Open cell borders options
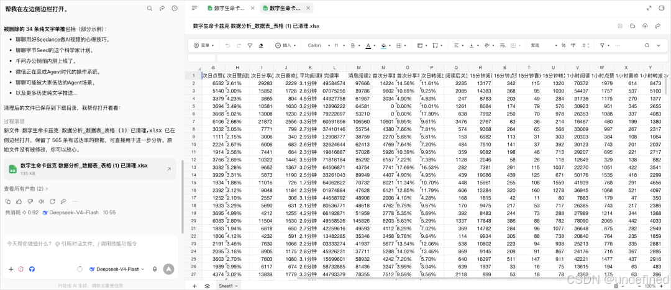The image size is (671, 290). tap(399, 45)
